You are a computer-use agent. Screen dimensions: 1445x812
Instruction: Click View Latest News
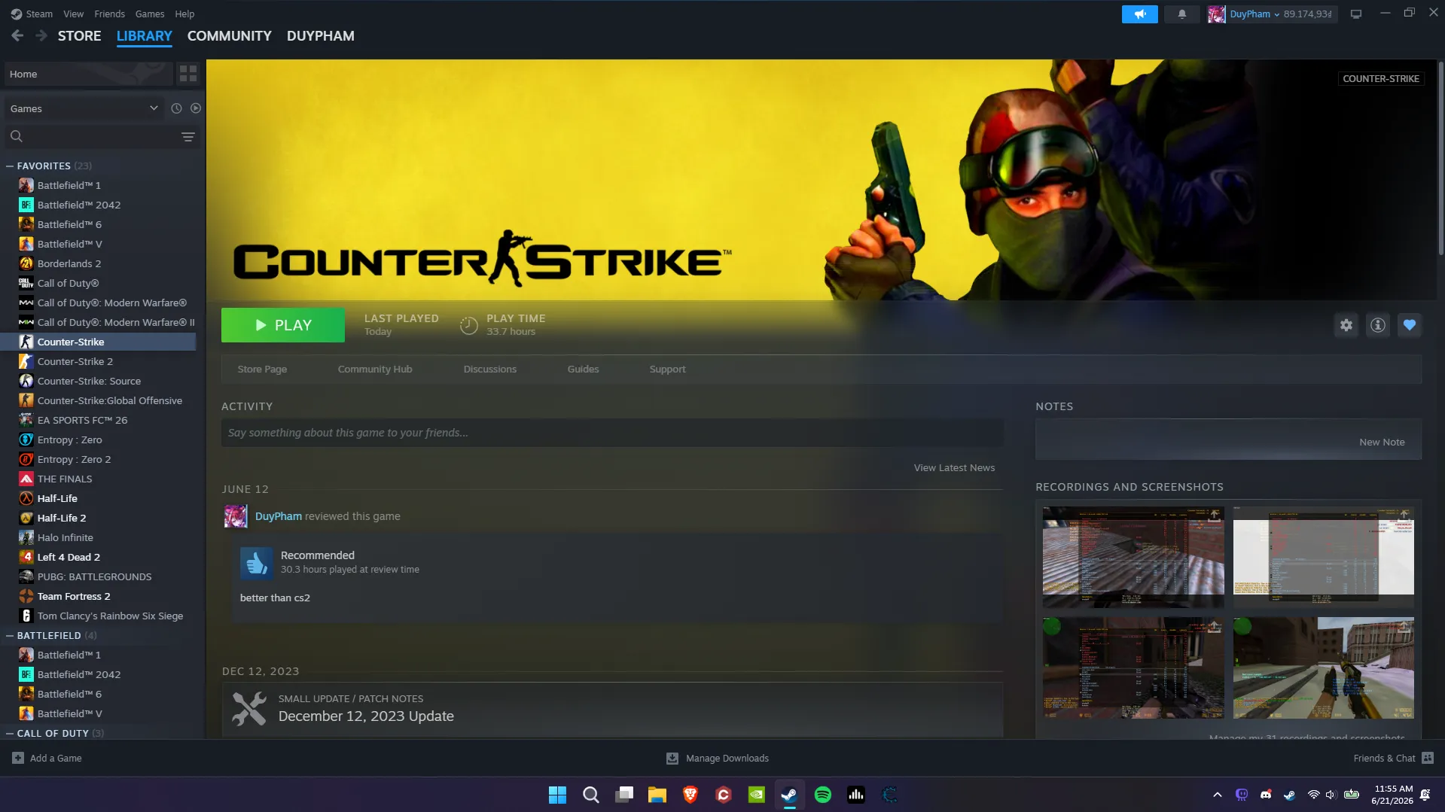pyautogui.click(x=954, y=467)
